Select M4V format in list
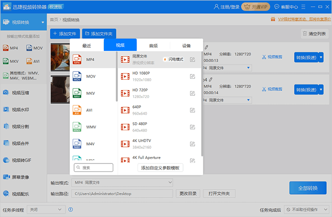 93,144
